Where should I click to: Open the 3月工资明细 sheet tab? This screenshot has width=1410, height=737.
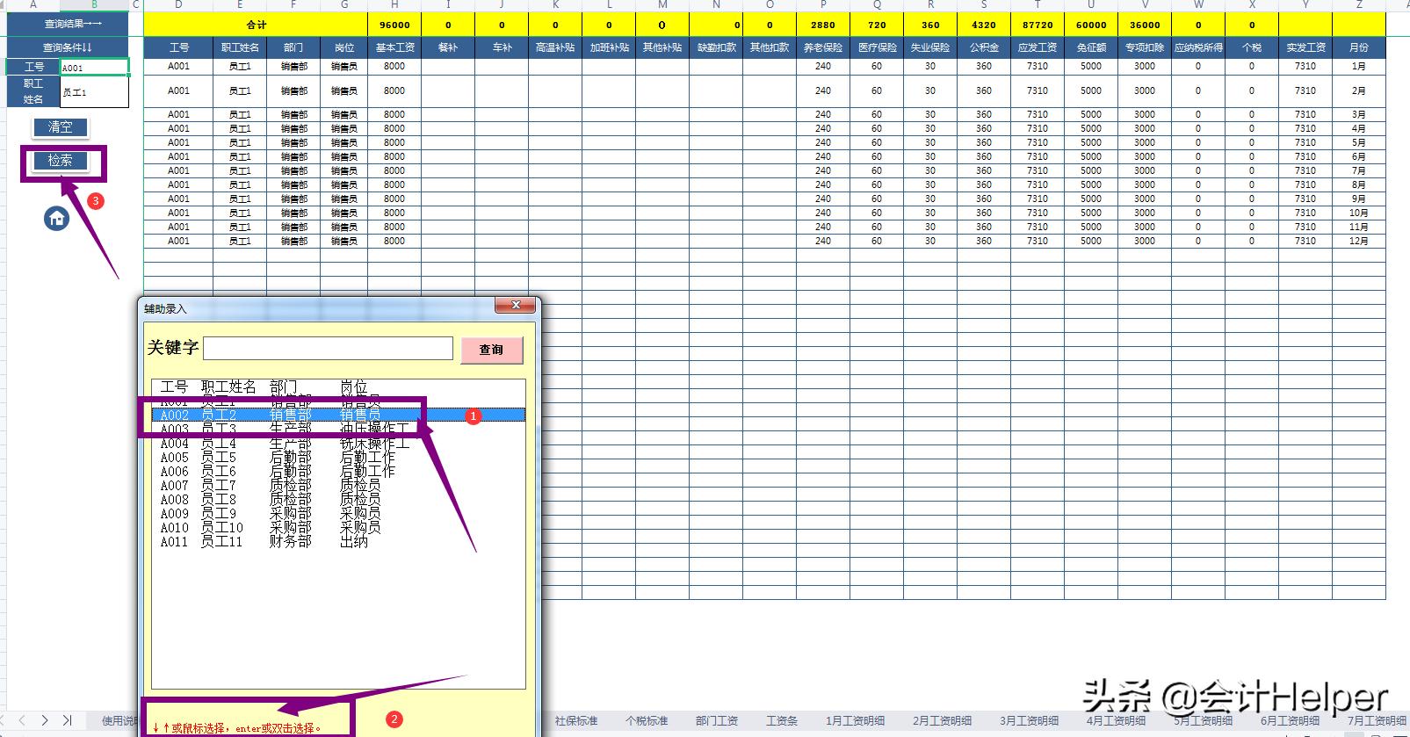(x=1030, y=721)
